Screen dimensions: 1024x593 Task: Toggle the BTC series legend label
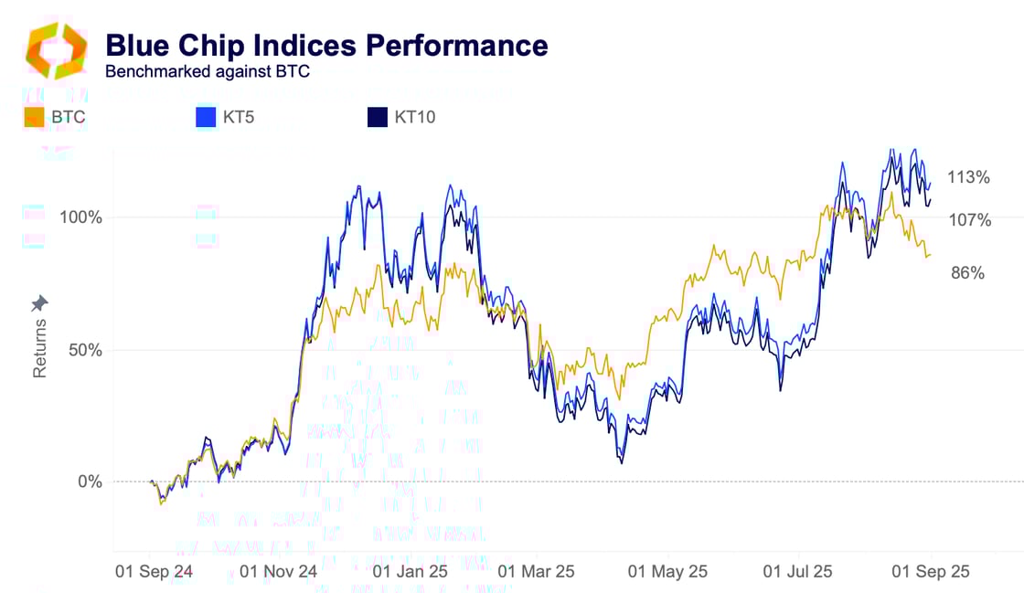pos(69,117)
